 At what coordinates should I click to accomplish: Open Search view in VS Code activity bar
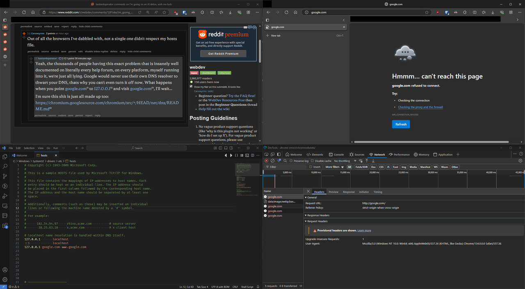coord(5,166)
